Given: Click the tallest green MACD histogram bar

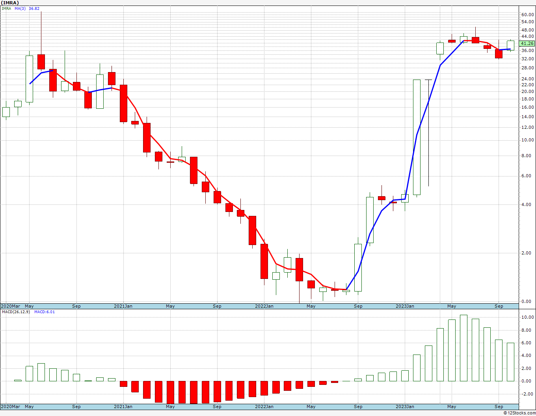Looking at the screenshot, I should [x=464, y=348].
